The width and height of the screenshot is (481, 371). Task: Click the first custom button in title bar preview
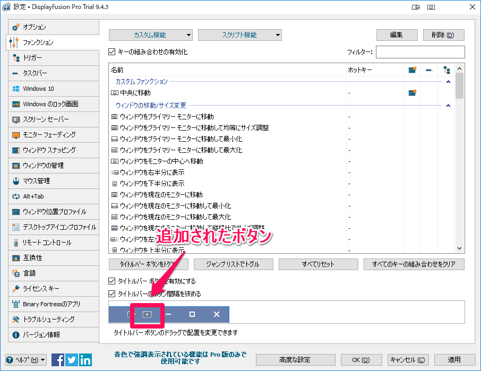click(x=132, y=314)
